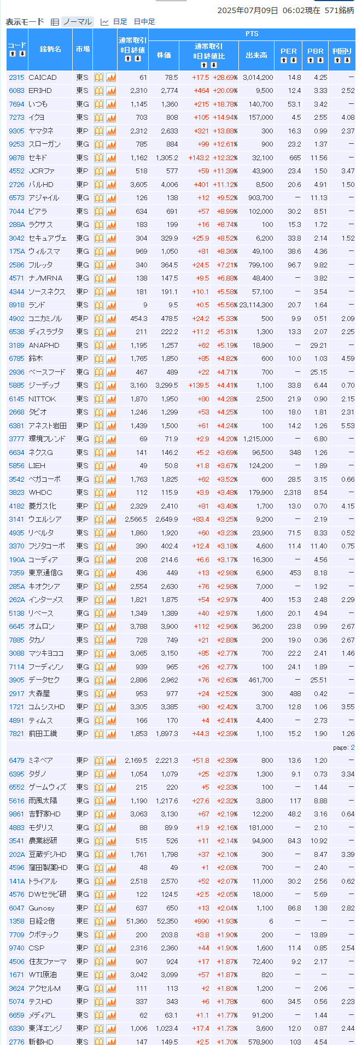
Task: Sort the PER column descending
Action: pos(294,60)
